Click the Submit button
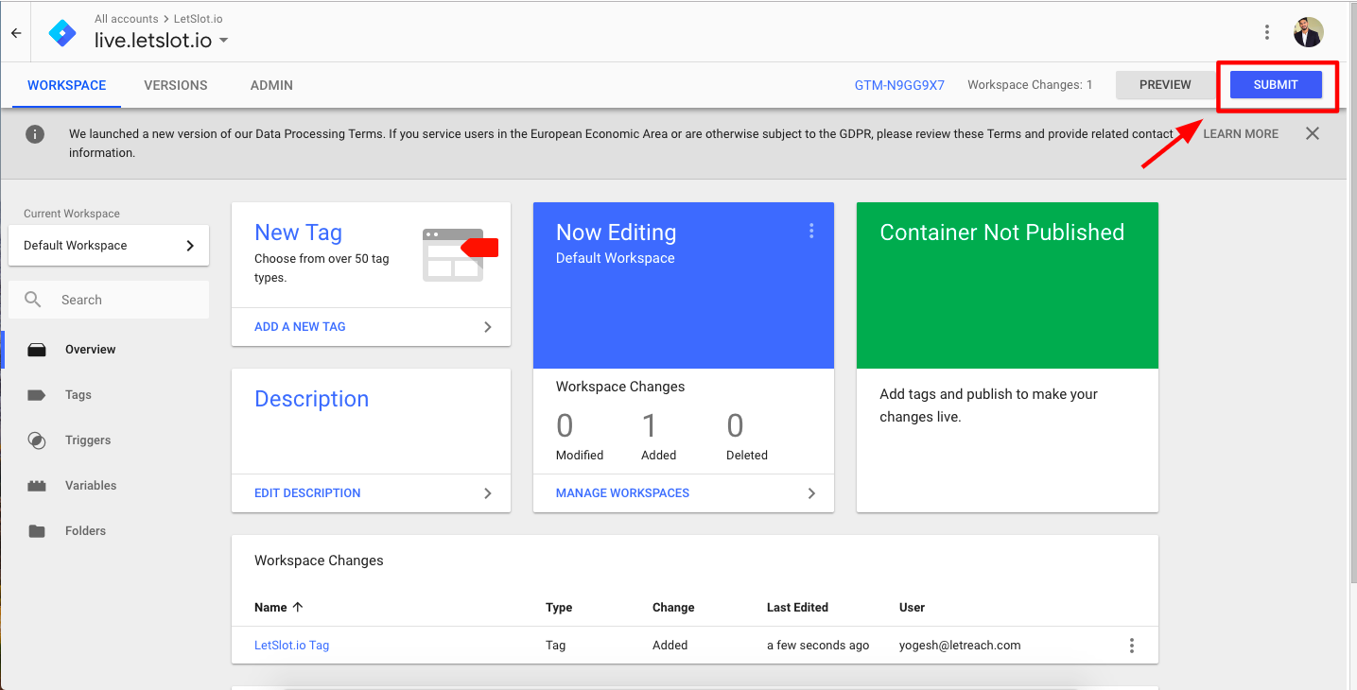The height and width of the screenshot is (690, 1357). click(1276, 85)
